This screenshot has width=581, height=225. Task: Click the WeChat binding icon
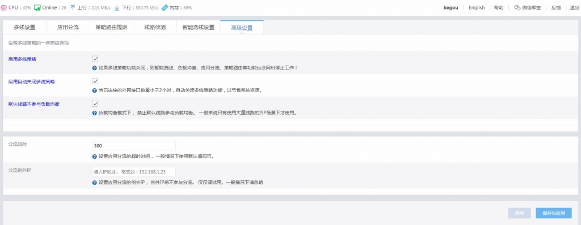pos(517,7)
